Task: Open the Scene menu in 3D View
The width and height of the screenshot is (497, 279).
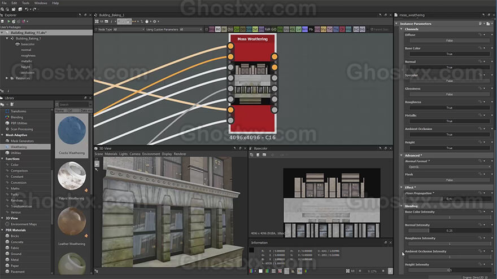Action: 99,154
